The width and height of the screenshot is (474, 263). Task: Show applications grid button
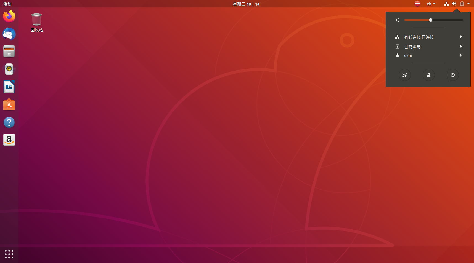tap(9, 254)
